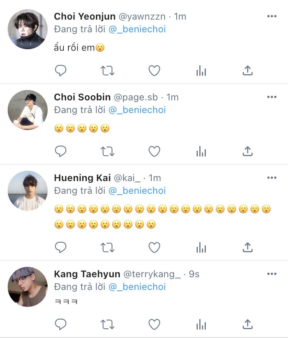Retweet Kang Taehyun's tweet
The image size is (288, 338).
108,325
